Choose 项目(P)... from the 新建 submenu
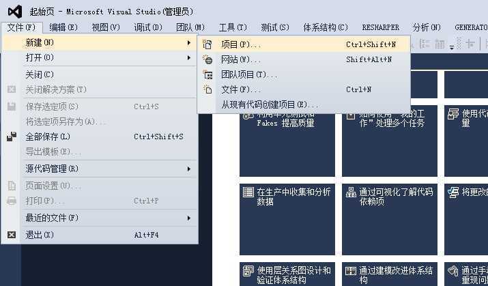Viewport: 488px width, 286px height. click(304, 44)
